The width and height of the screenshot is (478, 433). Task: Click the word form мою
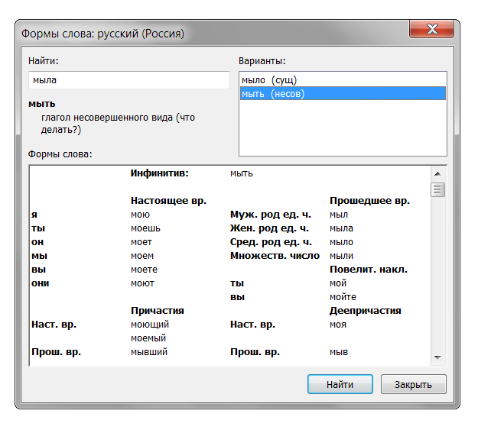coord(141,215)
